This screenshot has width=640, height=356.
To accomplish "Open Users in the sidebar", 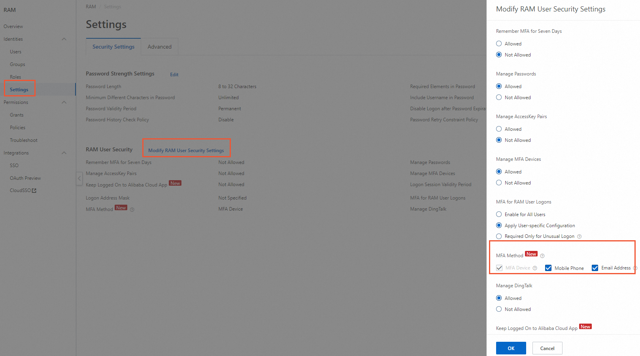I will [16, 52].
